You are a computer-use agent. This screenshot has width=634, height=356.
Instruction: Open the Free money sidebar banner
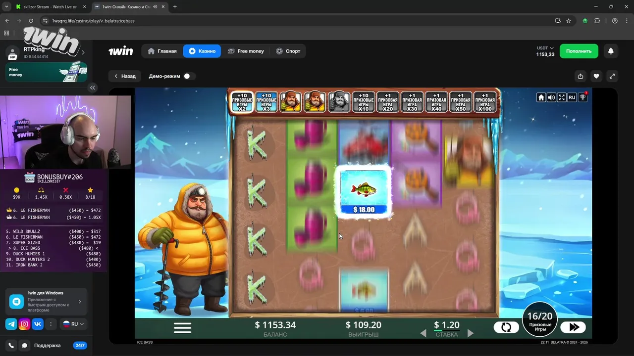tap(46, 72)
